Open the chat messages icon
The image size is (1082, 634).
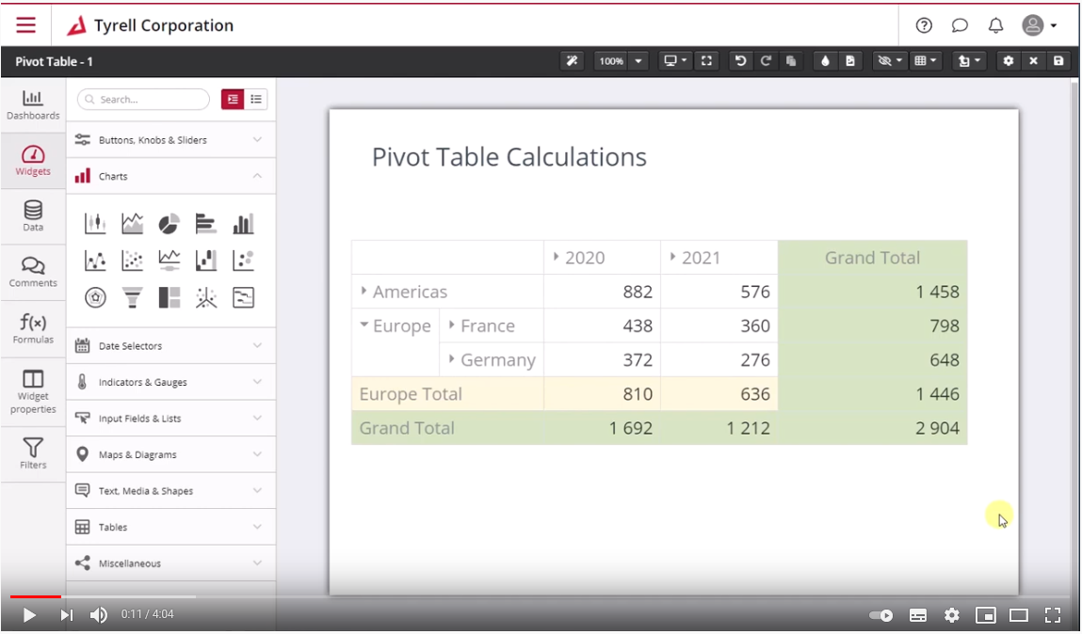tap(960, 25)
